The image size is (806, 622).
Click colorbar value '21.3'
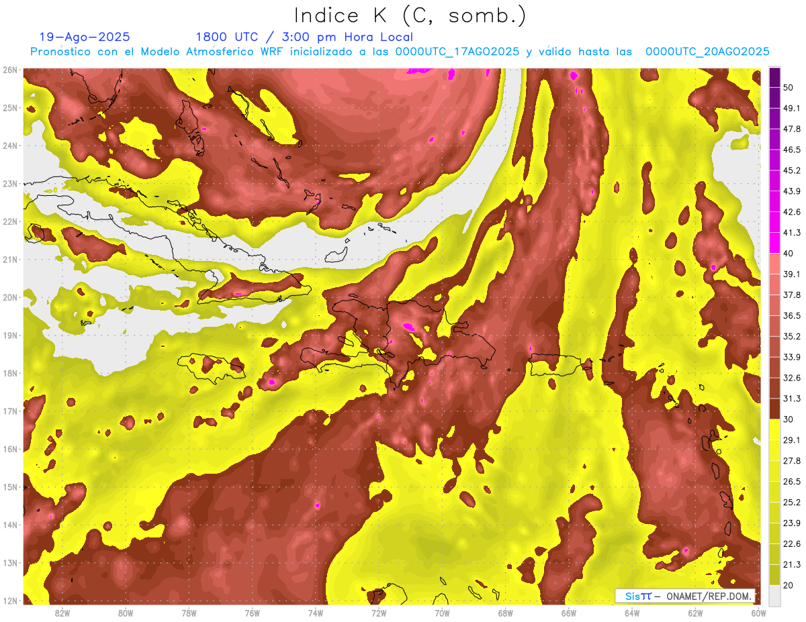coord(792,564)
